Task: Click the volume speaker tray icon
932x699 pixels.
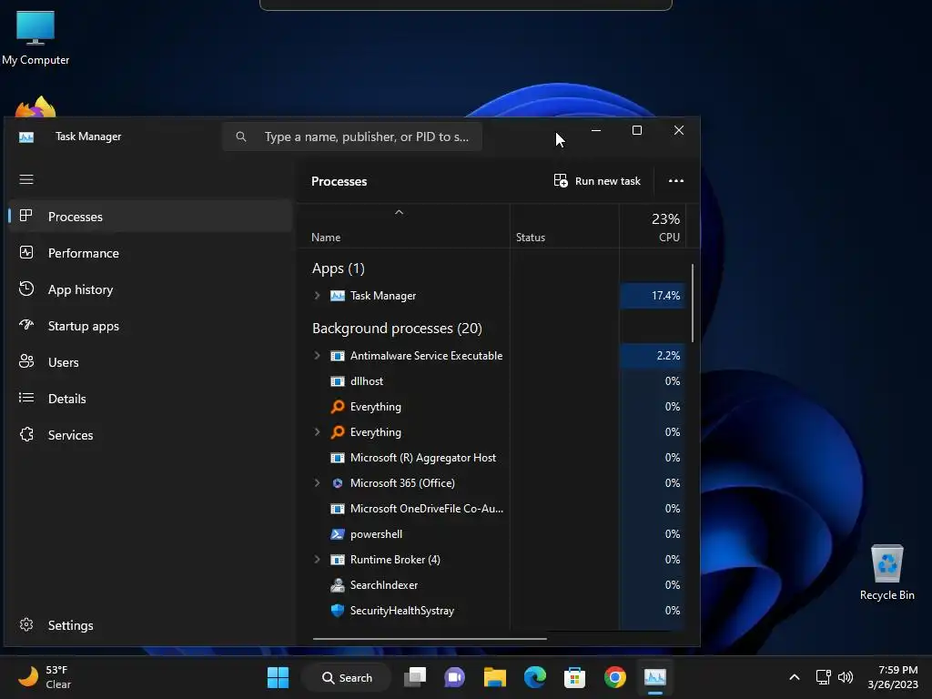Action: point(846,677)
